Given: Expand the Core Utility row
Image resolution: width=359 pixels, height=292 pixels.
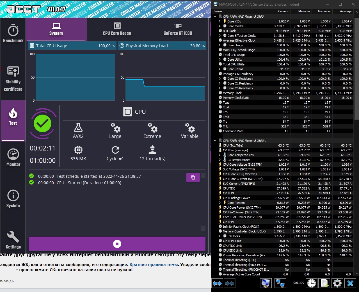Looking at the screenshot, I should [220, 60].
